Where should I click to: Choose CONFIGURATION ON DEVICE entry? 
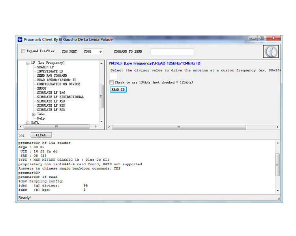point(58,84)
